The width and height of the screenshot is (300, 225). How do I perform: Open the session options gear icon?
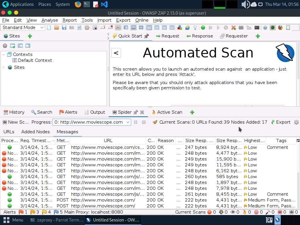point(87,28)
